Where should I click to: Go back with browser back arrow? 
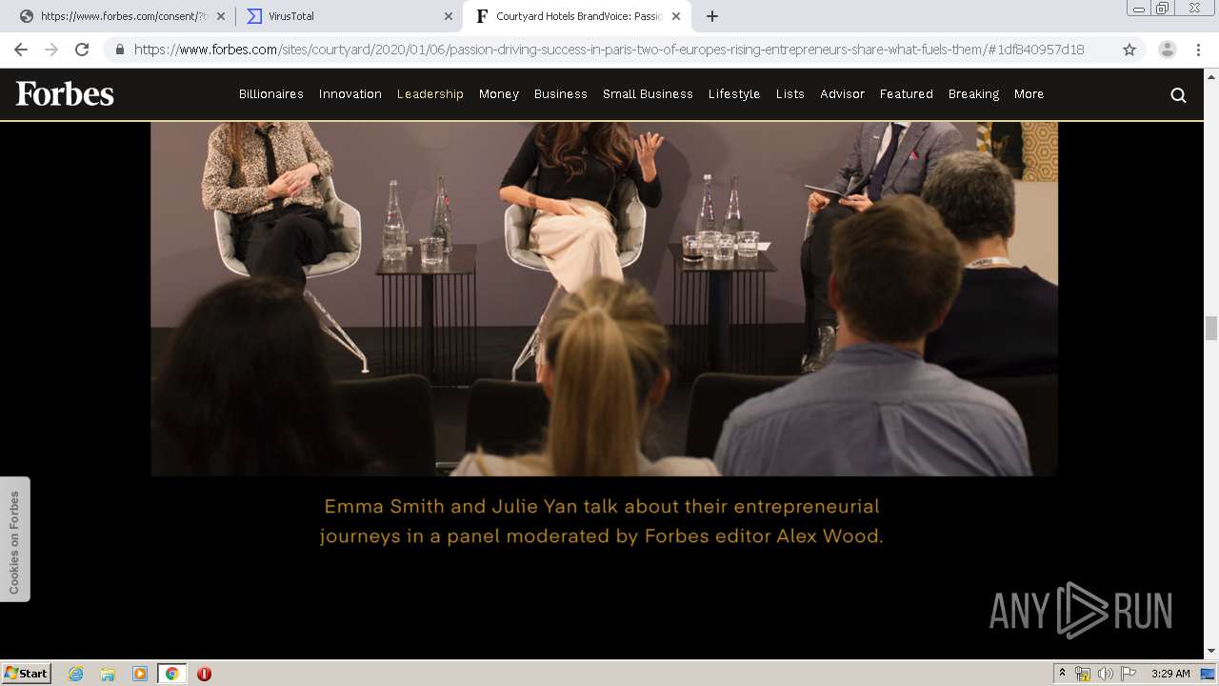[21, 50]
